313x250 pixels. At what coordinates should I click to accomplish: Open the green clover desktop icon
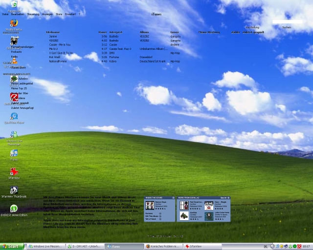14,79
